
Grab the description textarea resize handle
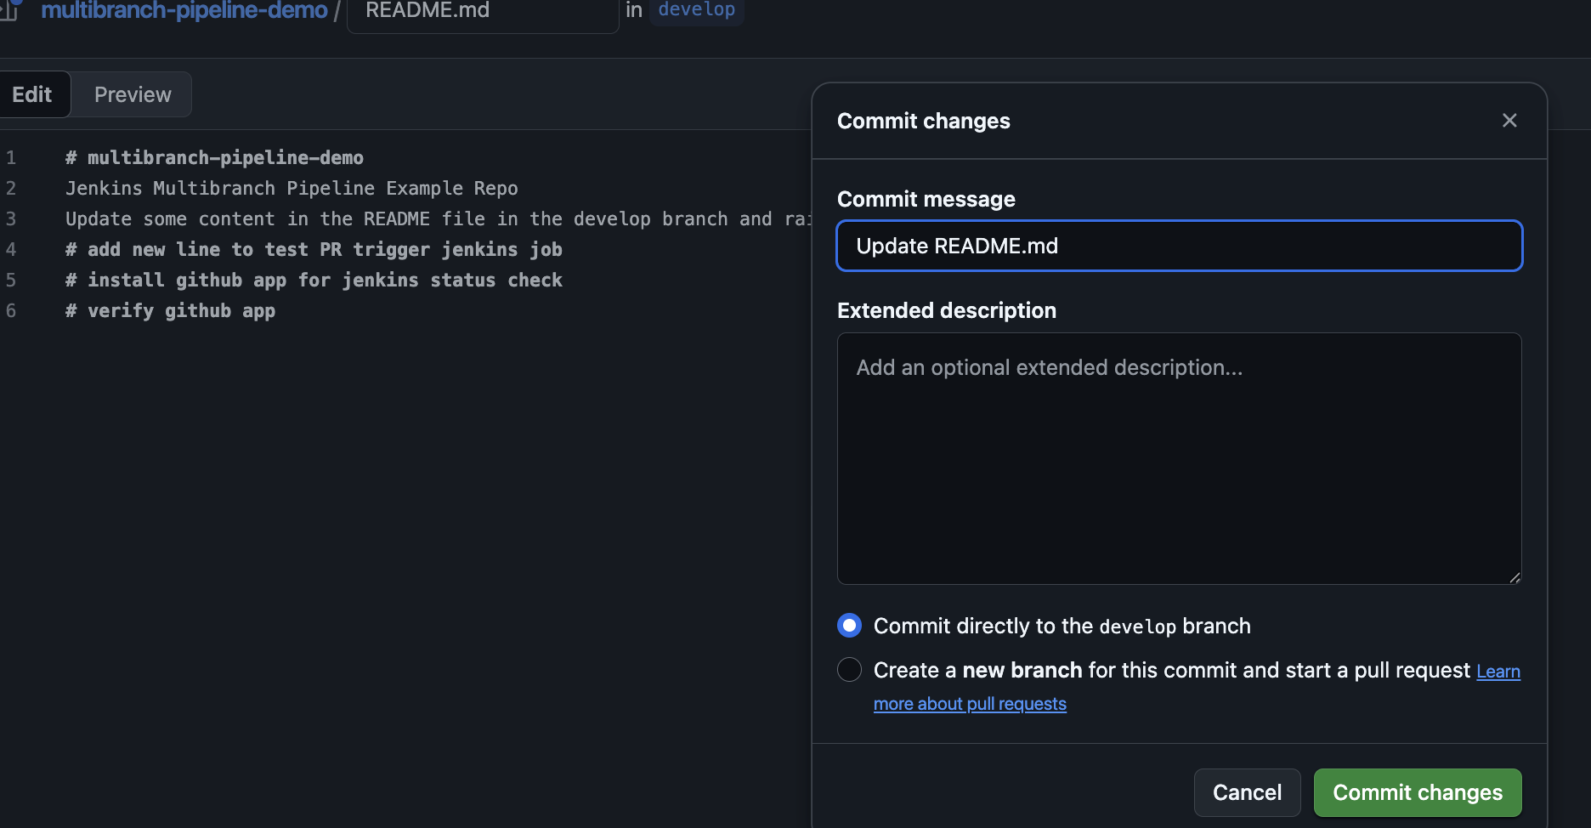click(1514, 577)
